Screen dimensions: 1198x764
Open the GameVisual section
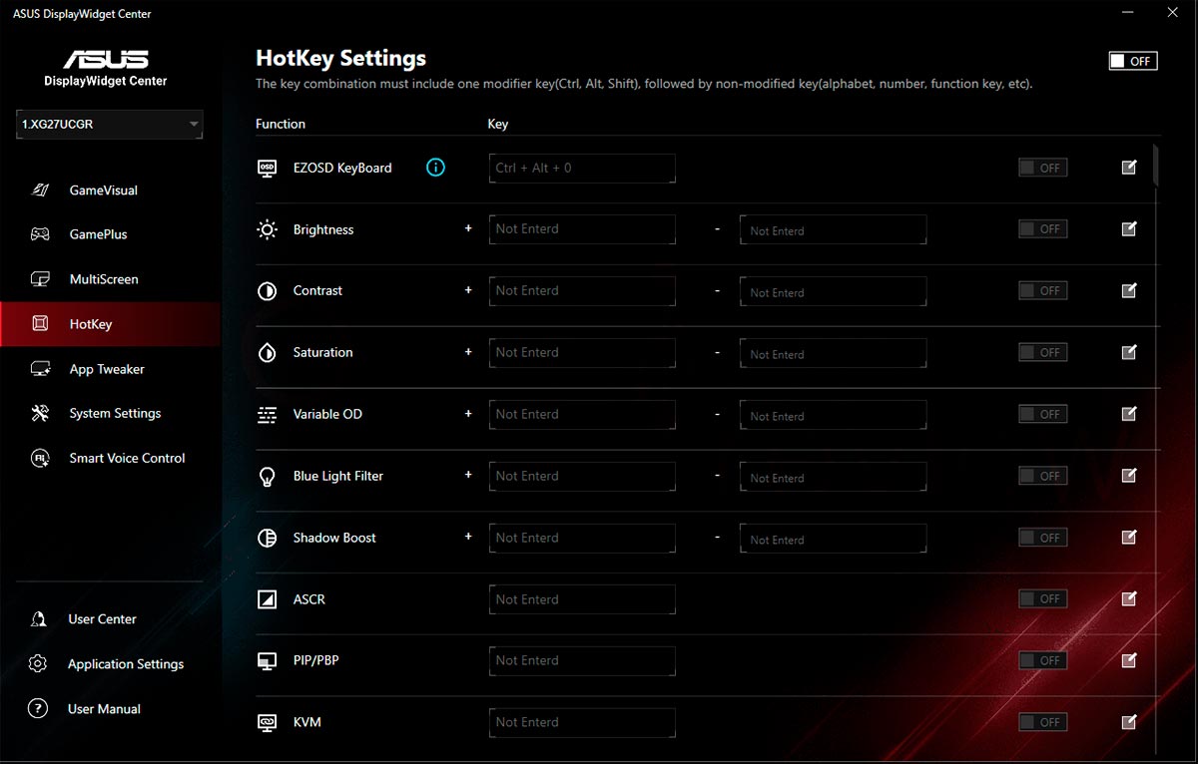[x=110, y=191]
